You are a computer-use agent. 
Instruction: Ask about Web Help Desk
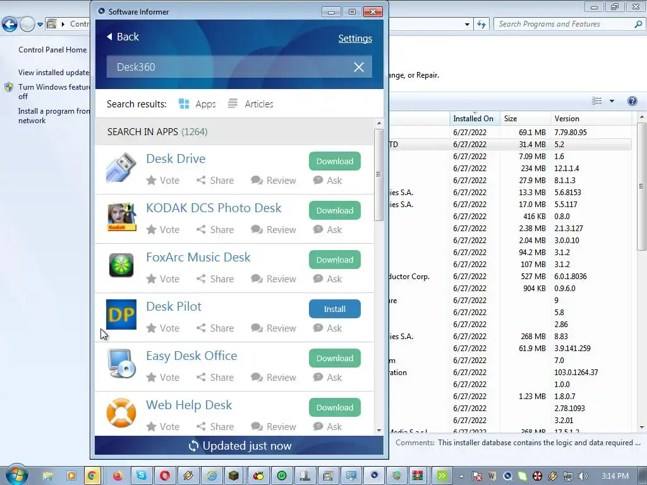328,426
